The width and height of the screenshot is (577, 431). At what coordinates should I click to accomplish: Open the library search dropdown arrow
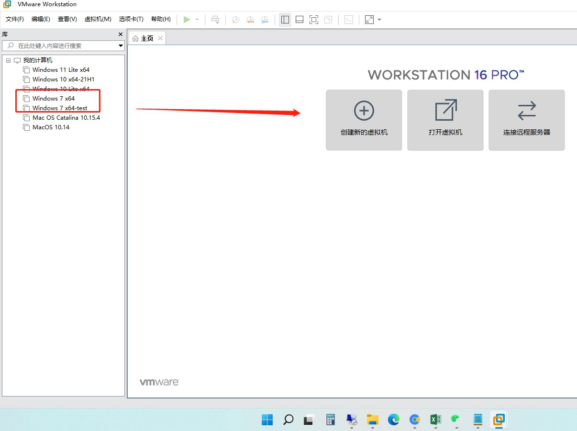pyautogui.click(x=121, y=46)
